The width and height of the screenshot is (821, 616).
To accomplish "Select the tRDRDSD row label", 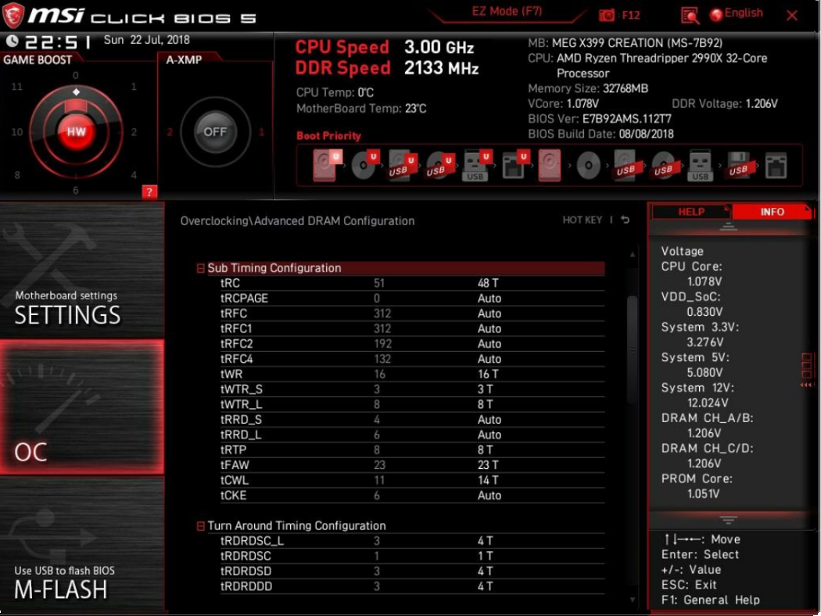I will [246, 571].
